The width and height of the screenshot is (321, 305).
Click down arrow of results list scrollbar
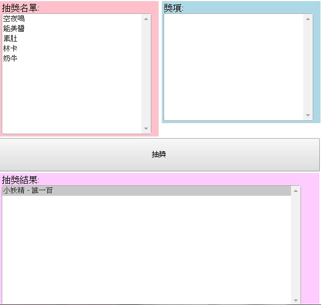[x=295, y=301]
